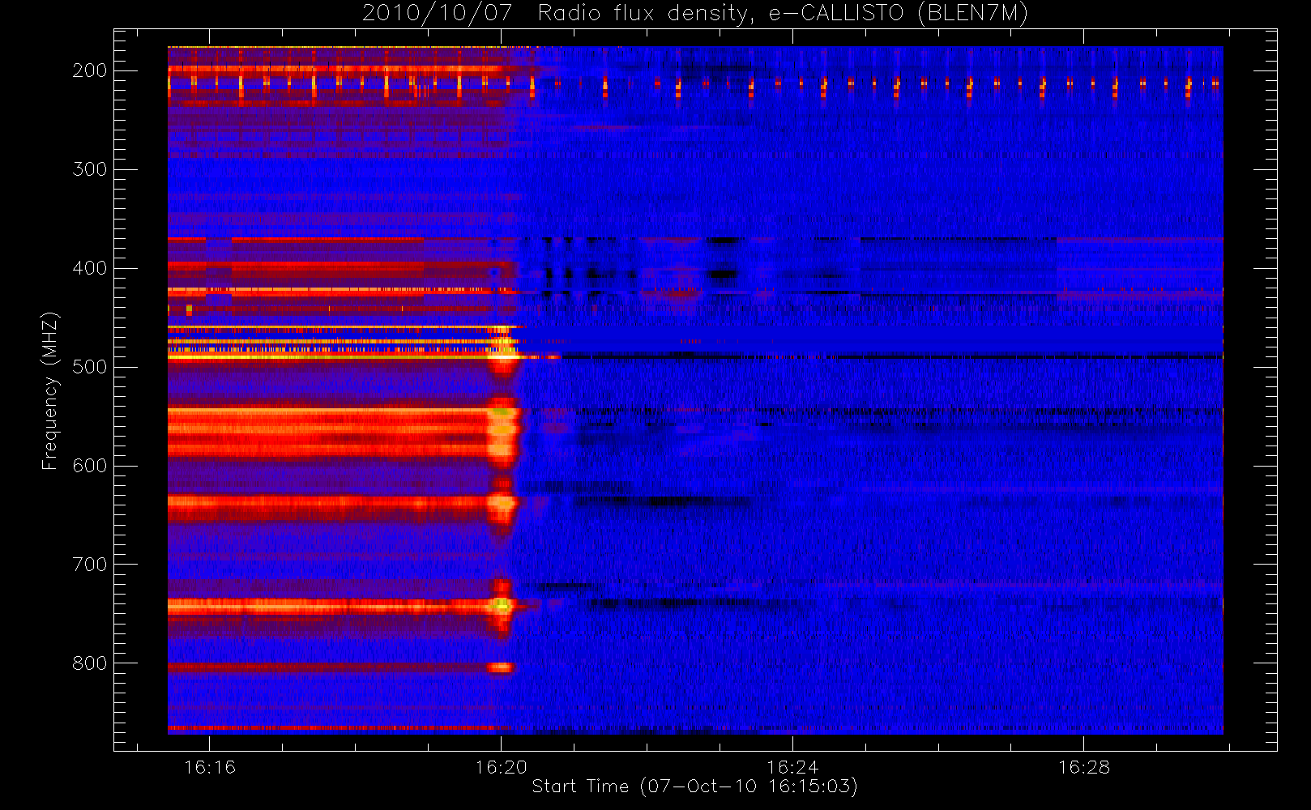
Task: Click the 'Start Time (07-Oct-10 16:15:03)' label
Action: 694,786
